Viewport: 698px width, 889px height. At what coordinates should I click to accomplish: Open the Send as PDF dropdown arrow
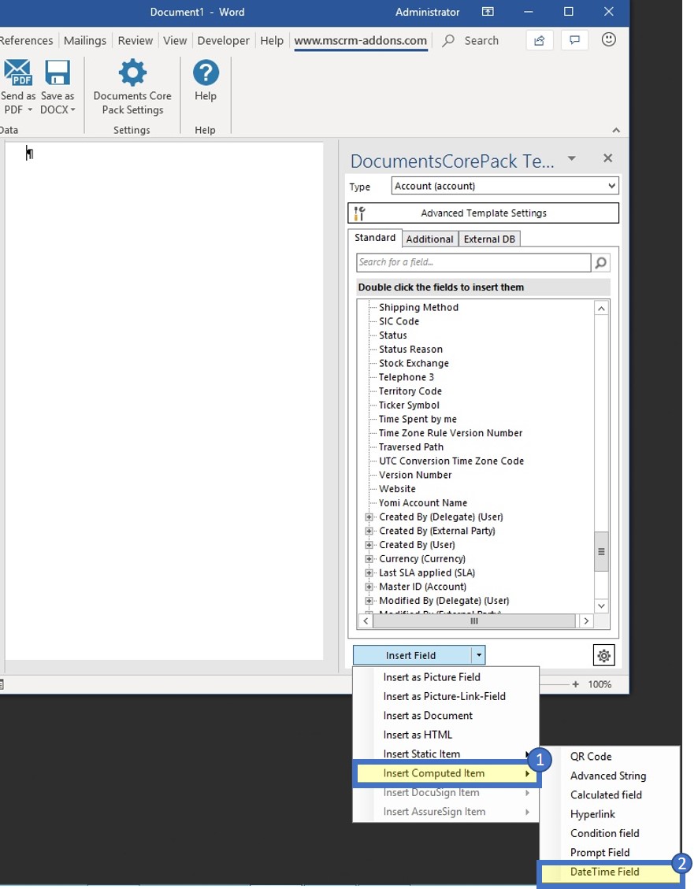tap(30, 110)
